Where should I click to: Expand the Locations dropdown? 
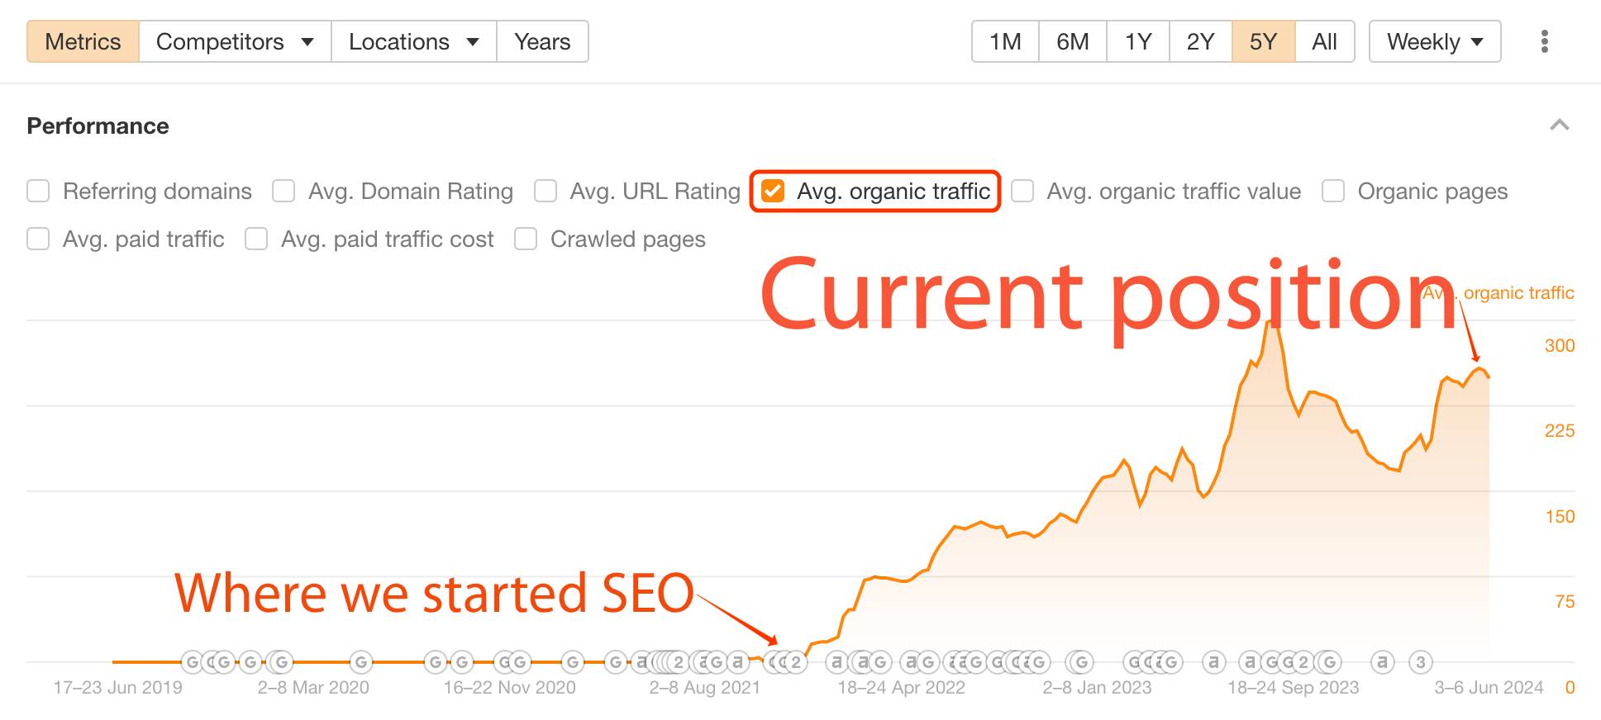click(x=413, y=41)
